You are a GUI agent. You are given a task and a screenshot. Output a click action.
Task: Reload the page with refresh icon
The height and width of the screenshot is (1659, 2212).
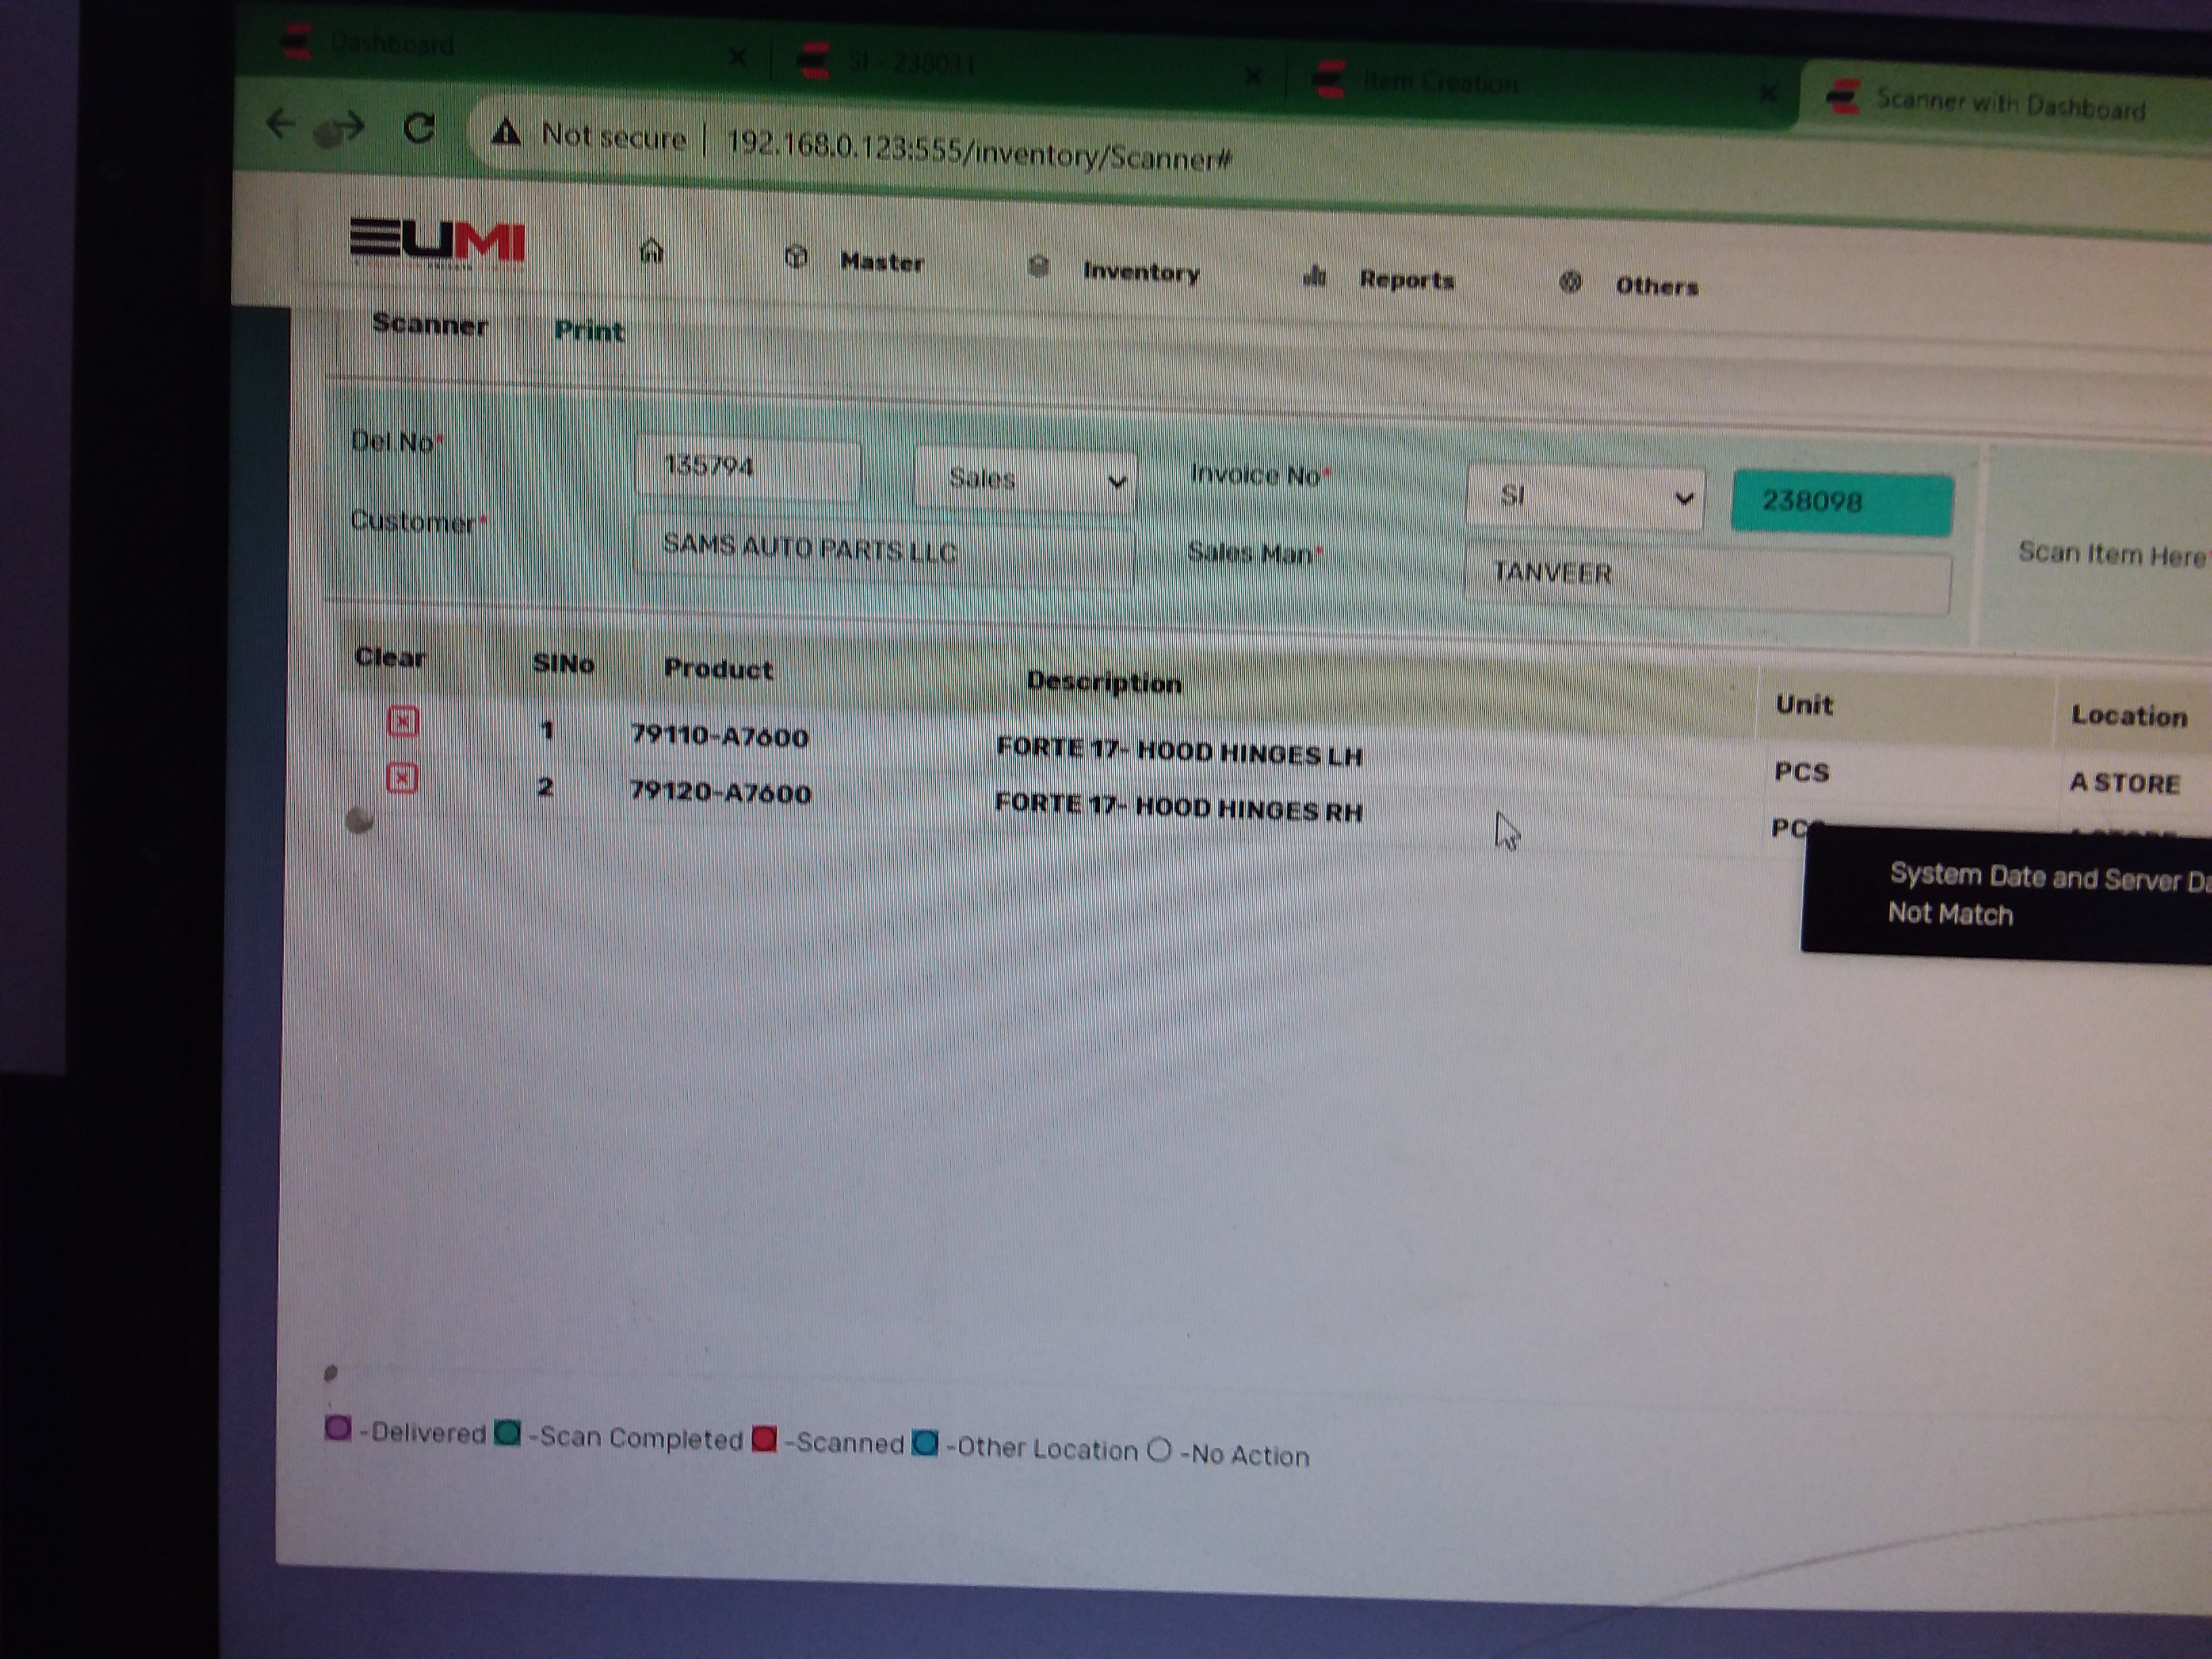point(419,128)
